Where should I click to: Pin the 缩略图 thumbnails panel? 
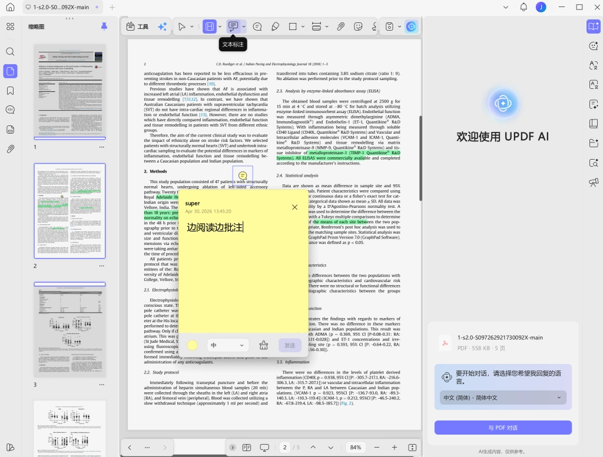[x=104, y=26]
